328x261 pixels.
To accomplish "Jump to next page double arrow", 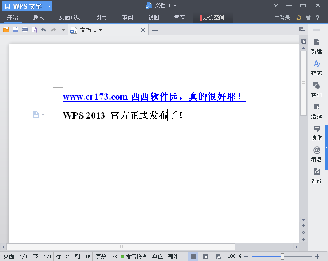I will (303, 239).
